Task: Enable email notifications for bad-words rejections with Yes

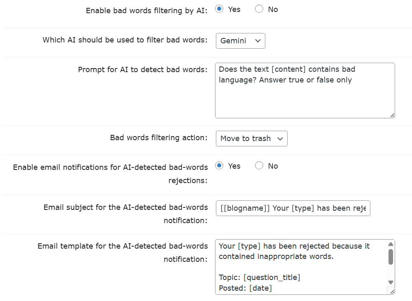Action: (x=220, y=166)
